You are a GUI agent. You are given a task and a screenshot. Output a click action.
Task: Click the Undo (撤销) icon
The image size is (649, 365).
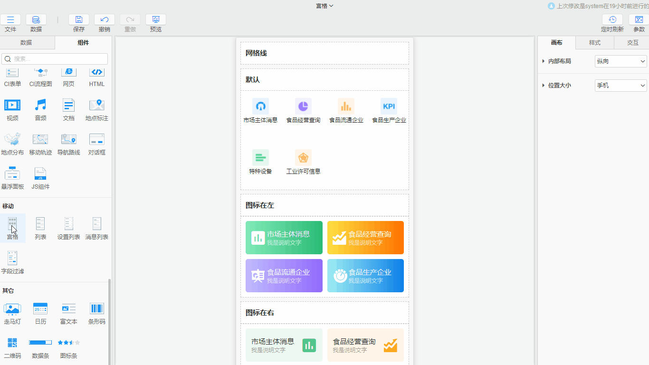coord(105,20)
